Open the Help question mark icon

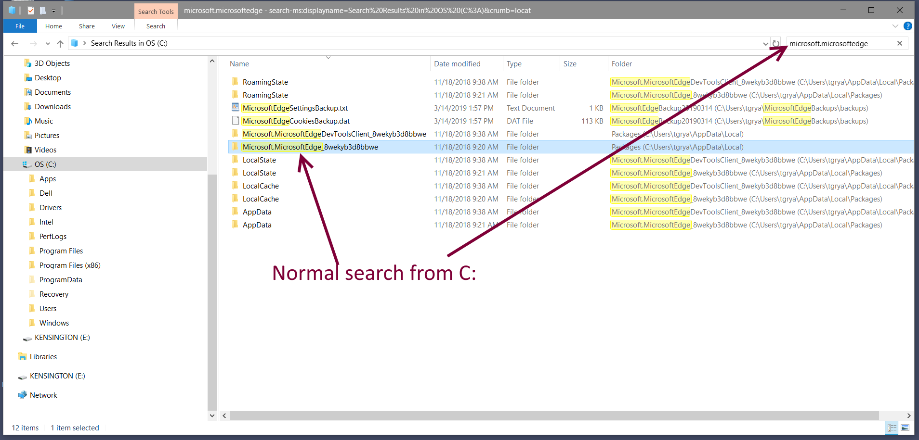click(907, 26)
